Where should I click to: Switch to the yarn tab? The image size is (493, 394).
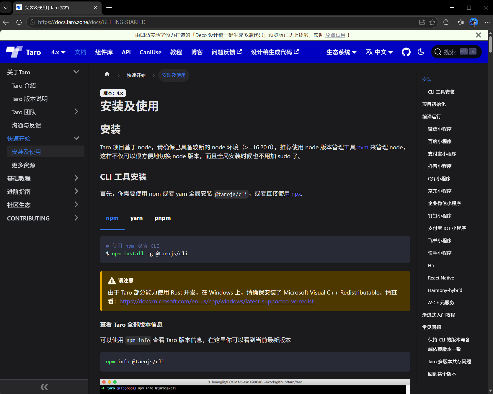pyautogui.click(x=136, y=218)
